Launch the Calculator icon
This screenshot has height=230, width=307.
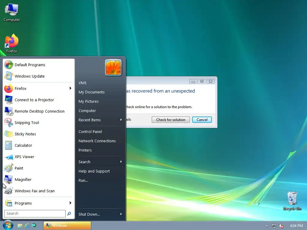pyautogui.click(x=9, y=145)
